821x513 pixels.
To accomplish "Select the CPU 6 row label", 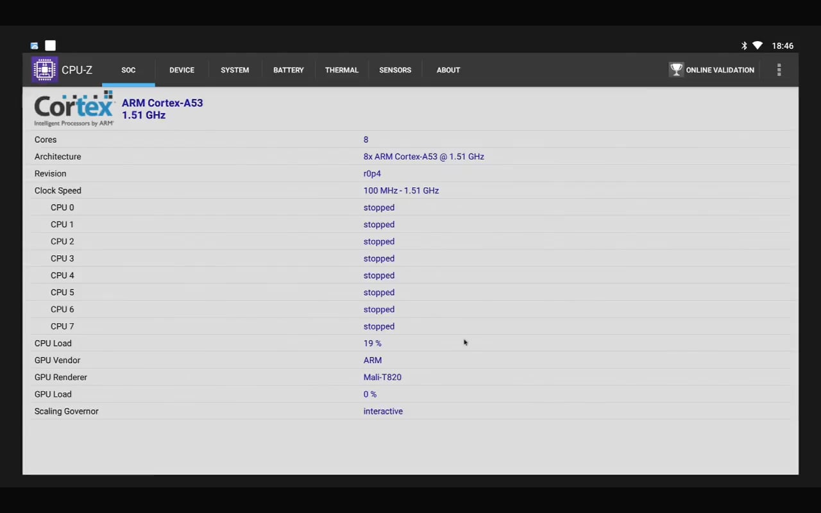I will pyautogui.click(x=62, y=310).
